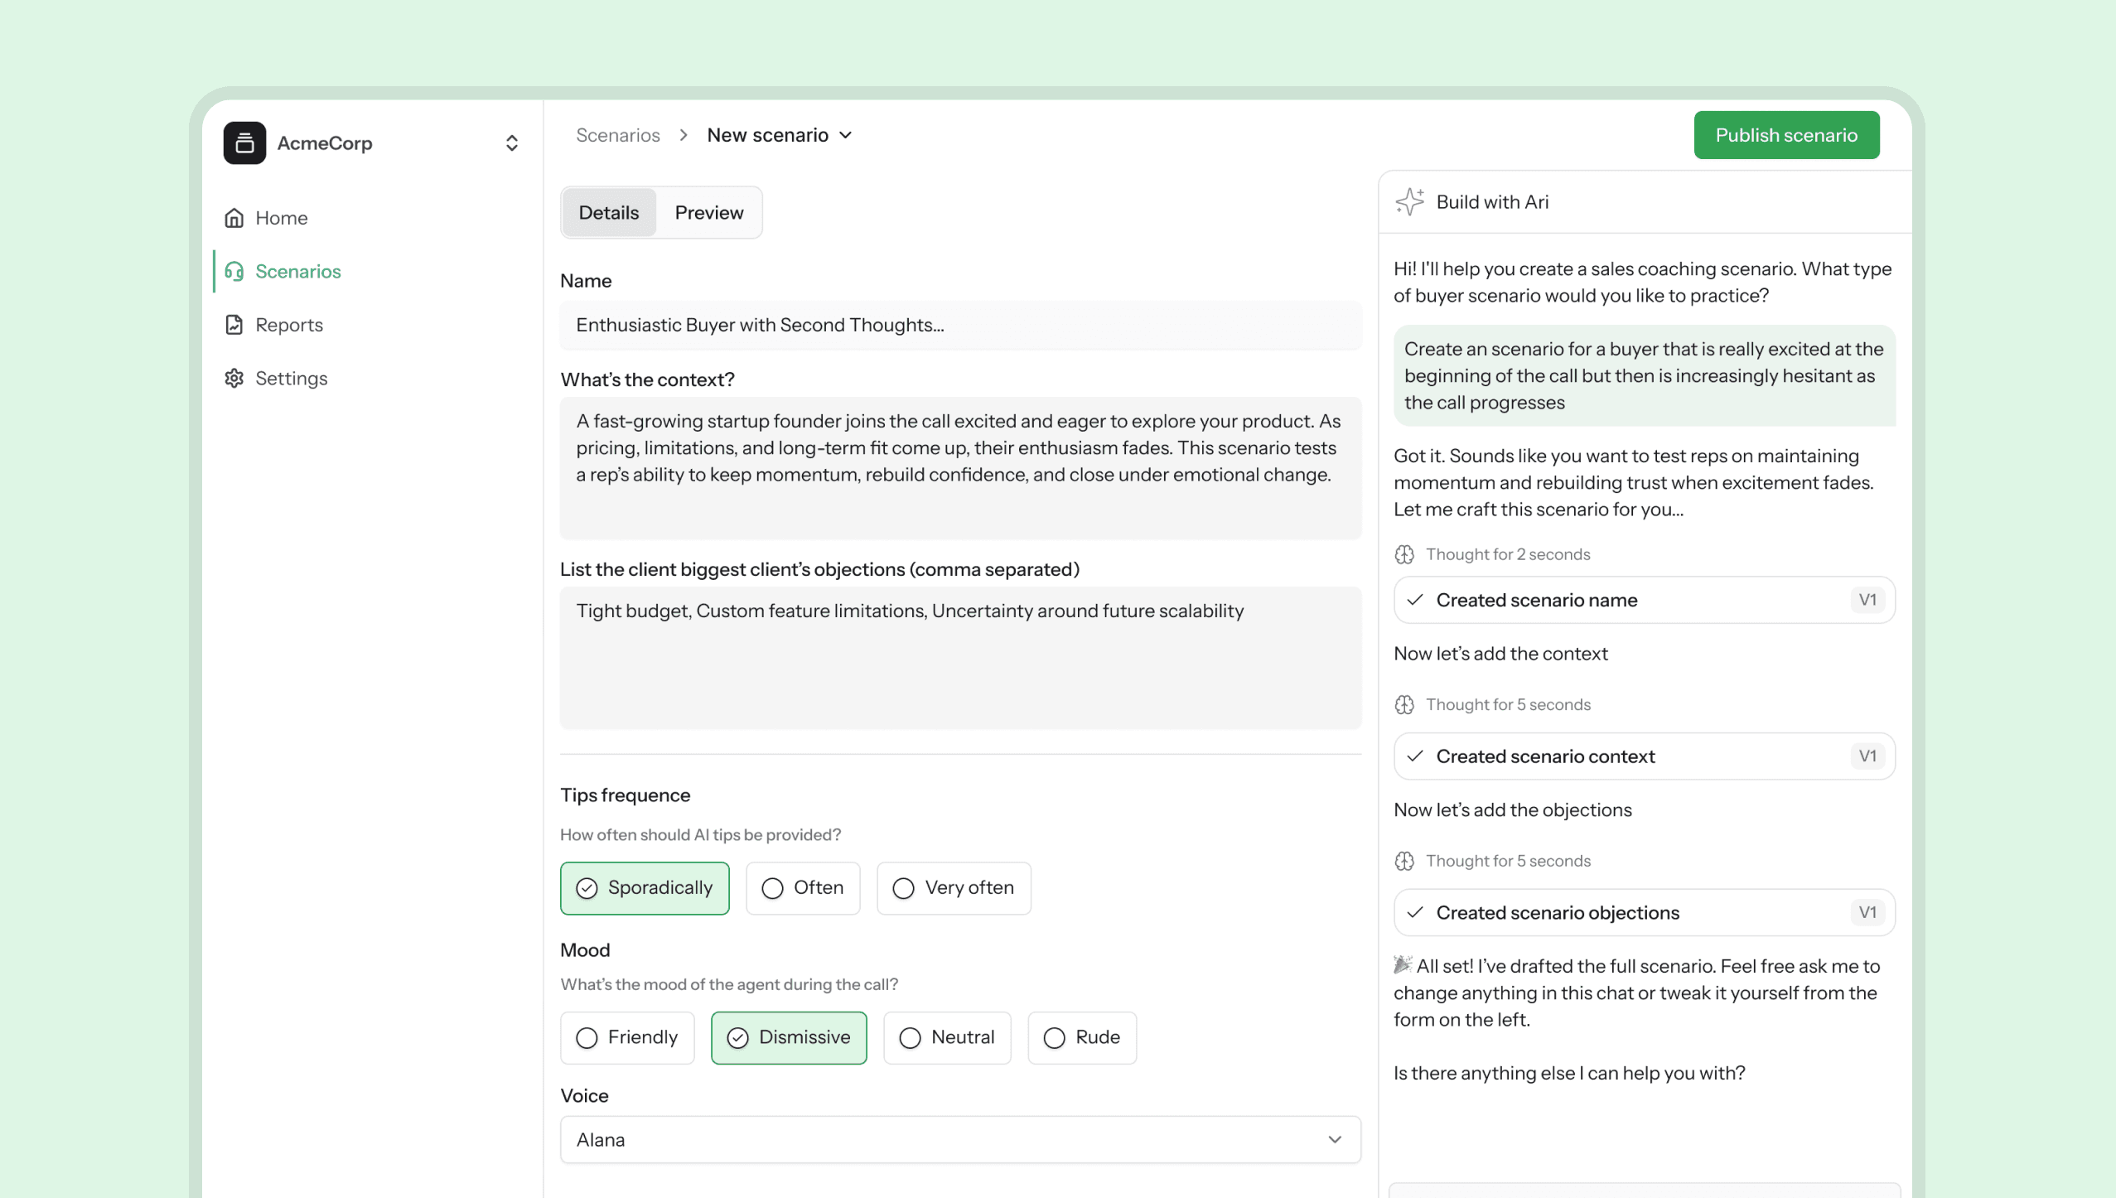Click the brain icon beside Thought for 2 seconds
2116x1198 pixels.
pos(1404,554)
